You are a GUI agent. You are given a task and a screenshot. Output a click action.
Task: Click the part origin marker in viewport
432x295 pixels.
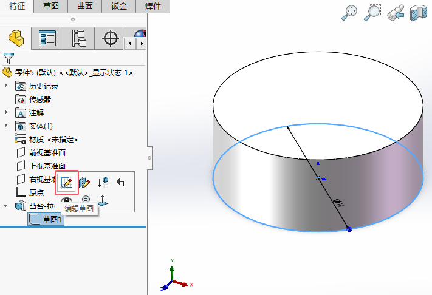(318, 178)
